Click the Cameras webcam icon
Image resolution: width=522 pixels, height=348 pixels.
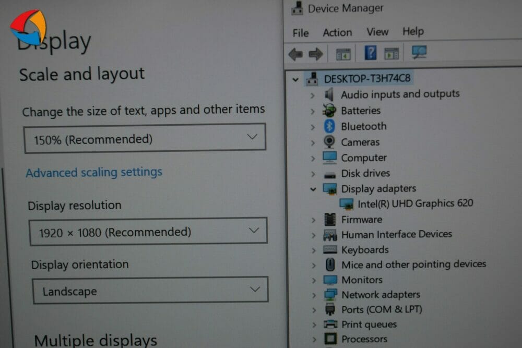pos(329,142)
